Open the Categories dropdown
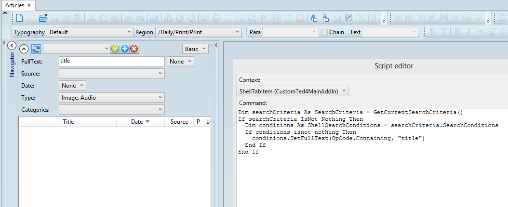The height and width of the screenshot is (207, 508). tap(112, 110)
